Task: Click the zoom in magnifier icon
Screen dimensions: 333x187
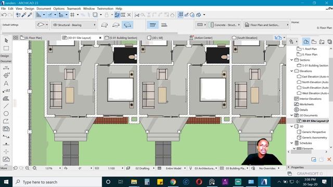Action: coord(28,168)
